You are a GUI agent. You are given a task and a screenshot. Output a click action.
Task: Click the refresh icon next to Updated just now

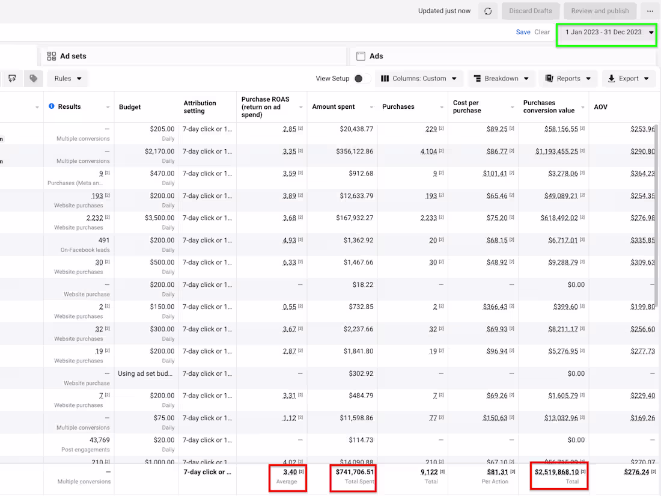point(488,11)
